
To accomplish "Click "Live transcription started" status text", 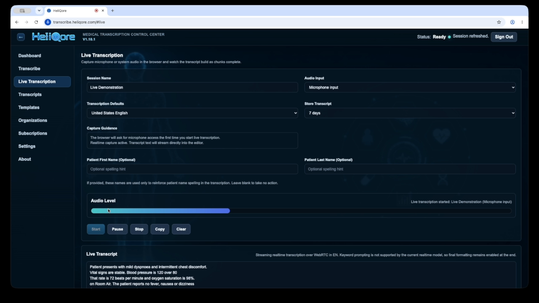I will (x=461, y=202).
